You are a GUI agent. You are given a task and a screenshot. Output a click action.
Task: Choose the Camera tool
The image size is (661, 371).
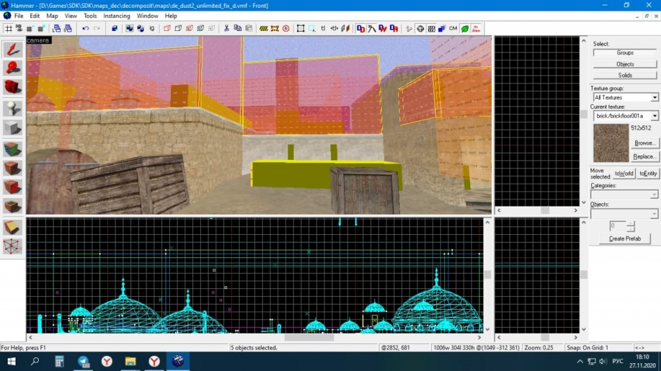pyautogui.click(x=13, y=86)
